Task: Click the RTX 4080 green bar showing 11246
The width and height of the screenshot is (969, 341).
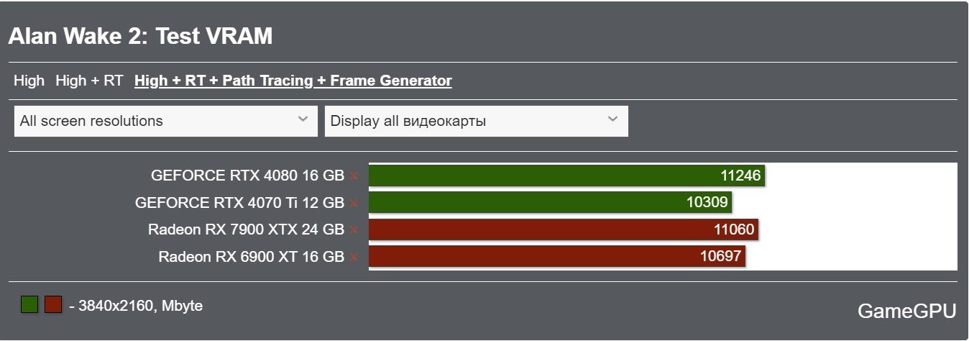Action: tap(566, 176)
